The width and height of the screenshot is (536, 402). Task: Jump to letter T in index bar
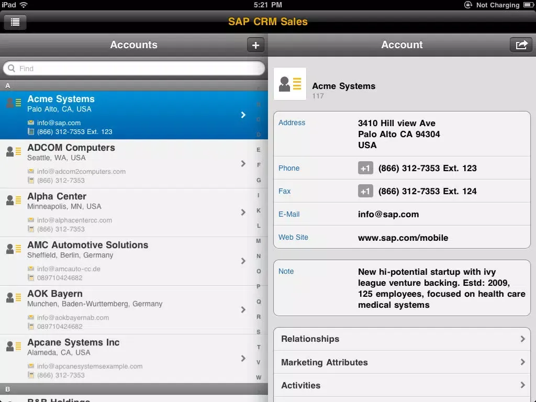259,347
